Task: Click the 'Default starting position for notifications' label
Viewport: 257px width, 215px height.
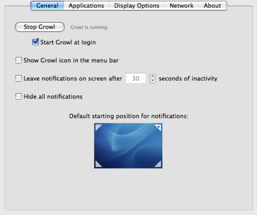Action: pyautogui.click(x=128, y=116)
